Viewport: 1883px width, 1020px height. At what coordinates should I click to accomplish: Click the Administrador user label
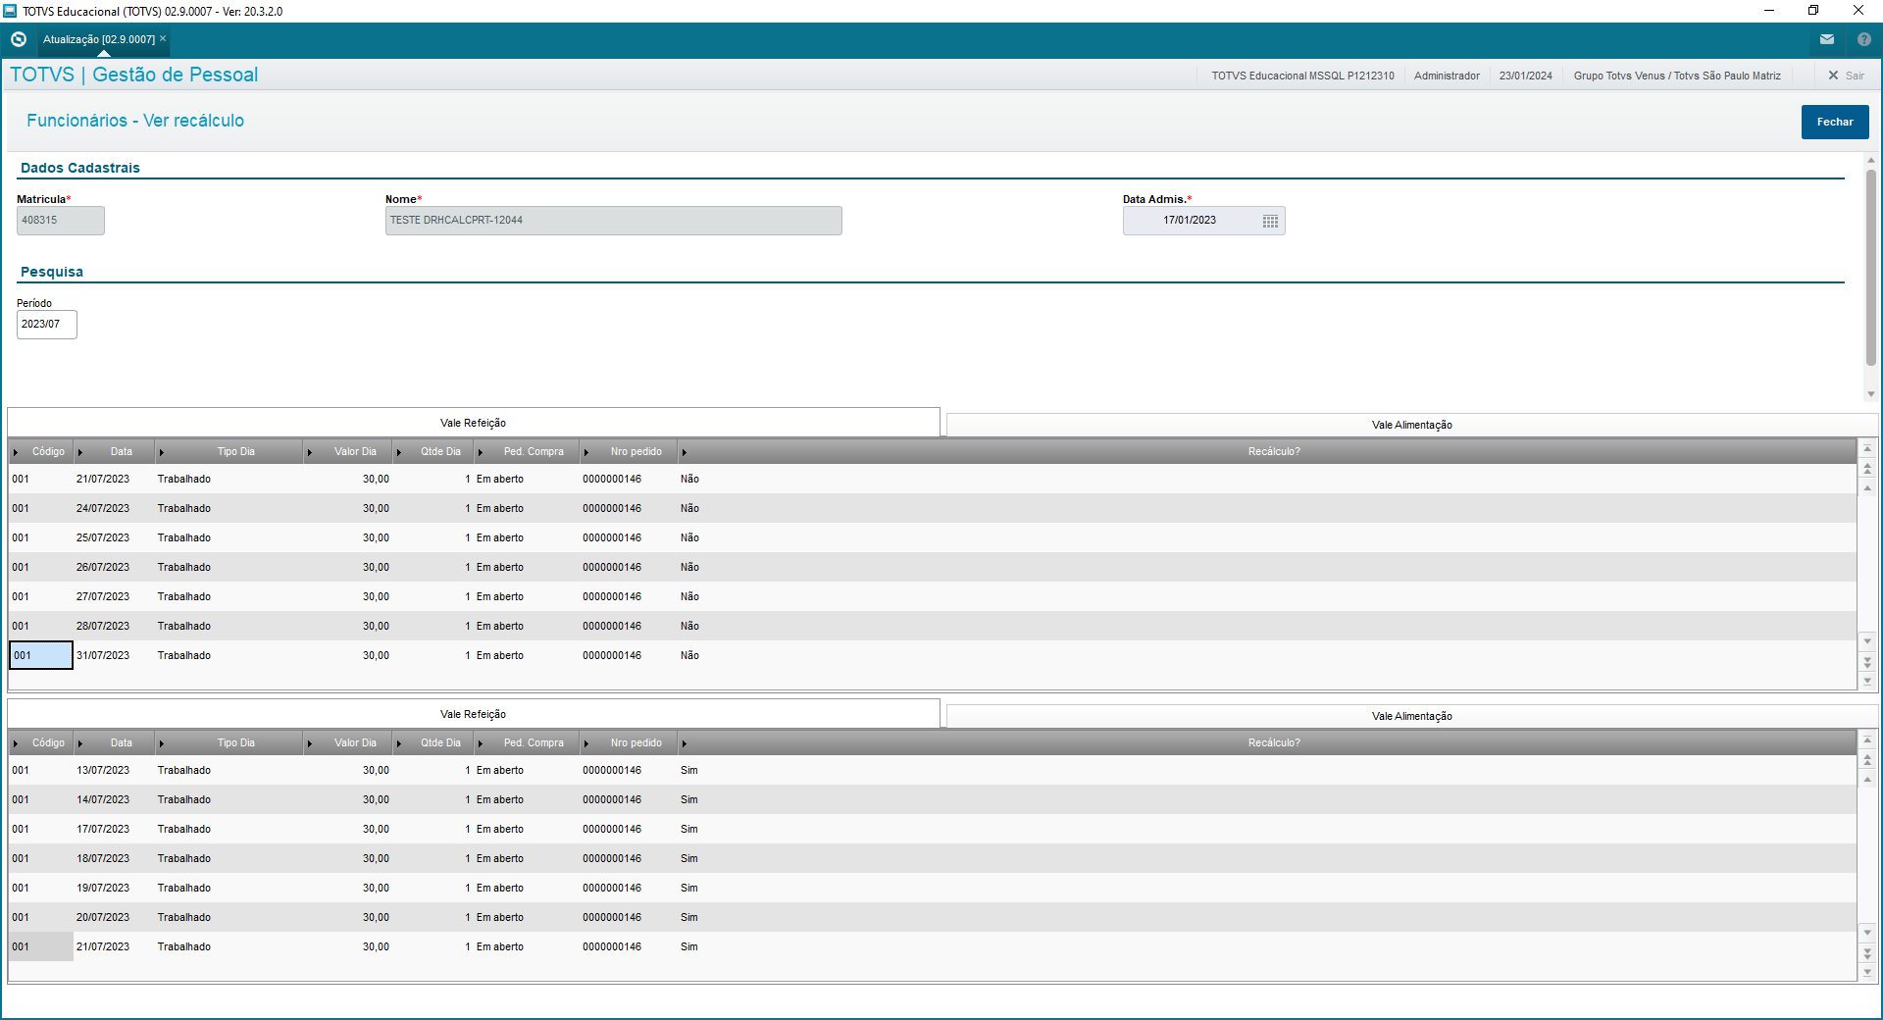point(1447,76)
